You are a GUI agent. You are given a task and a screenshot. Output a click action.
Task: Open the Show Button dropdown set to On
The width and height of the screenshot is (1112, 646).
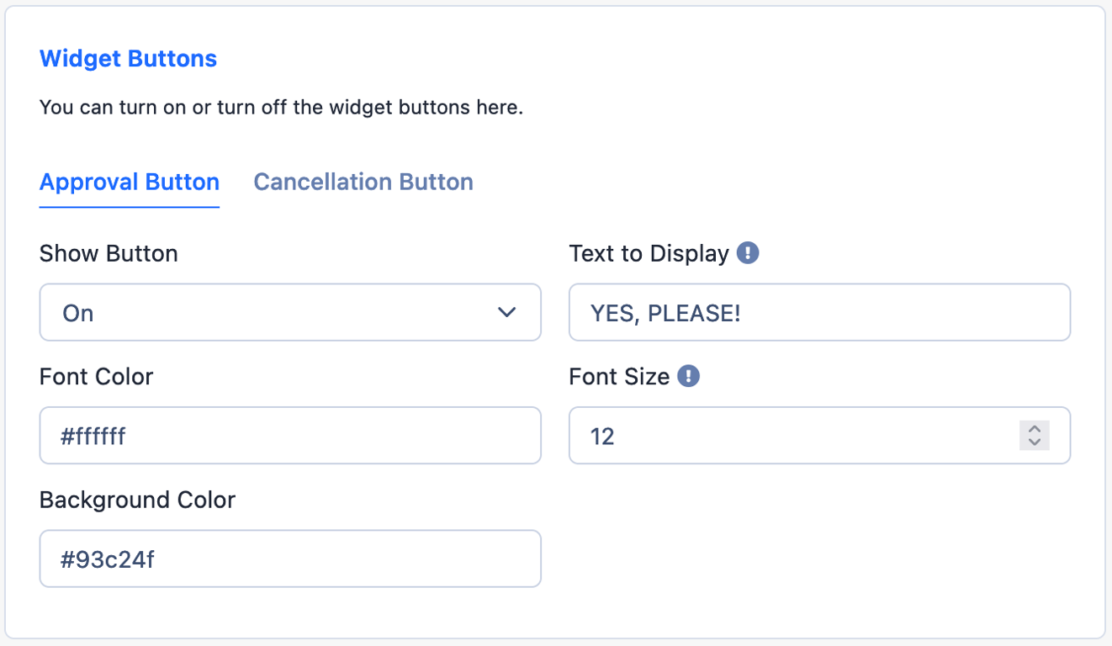[290, 312]
